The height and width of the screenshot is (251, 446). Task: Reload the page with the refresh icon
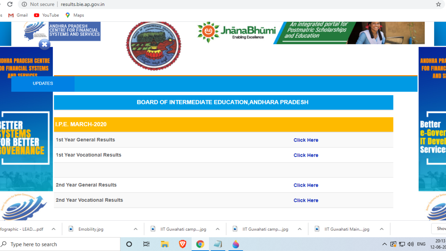[x=10, y=4]
